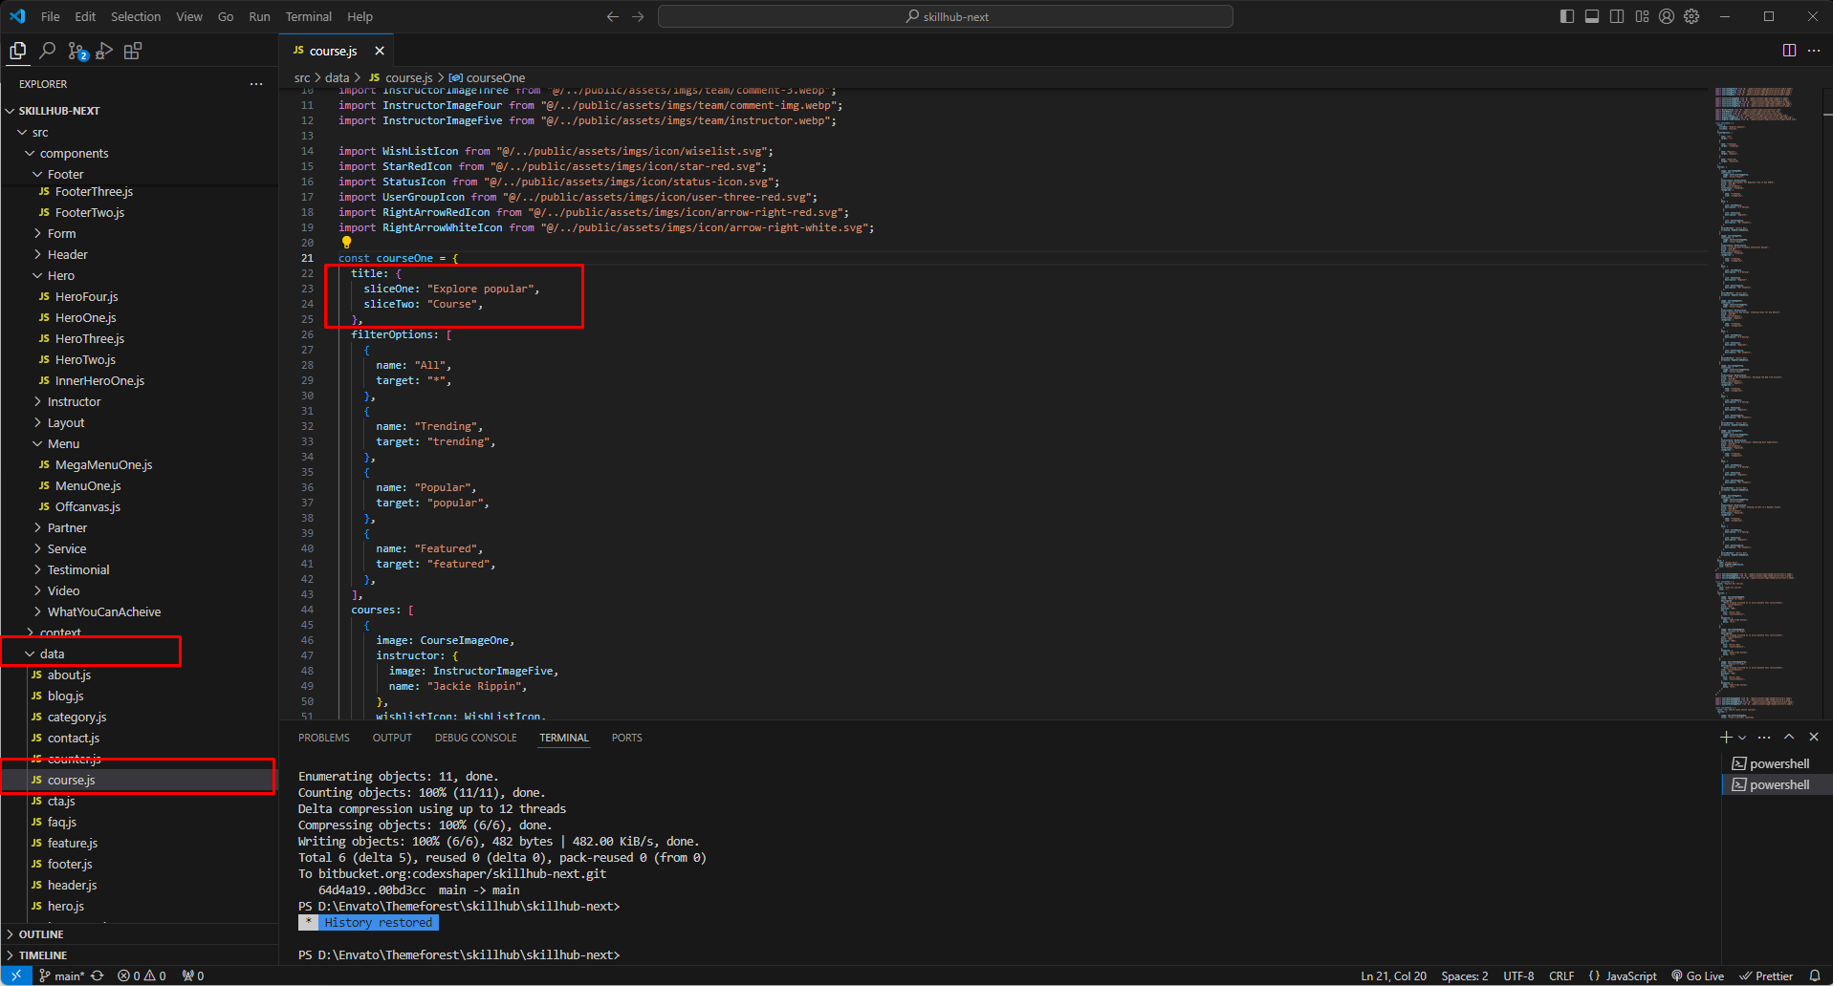Switch to the PROBLEMS panel tab

tap(324, 738)
